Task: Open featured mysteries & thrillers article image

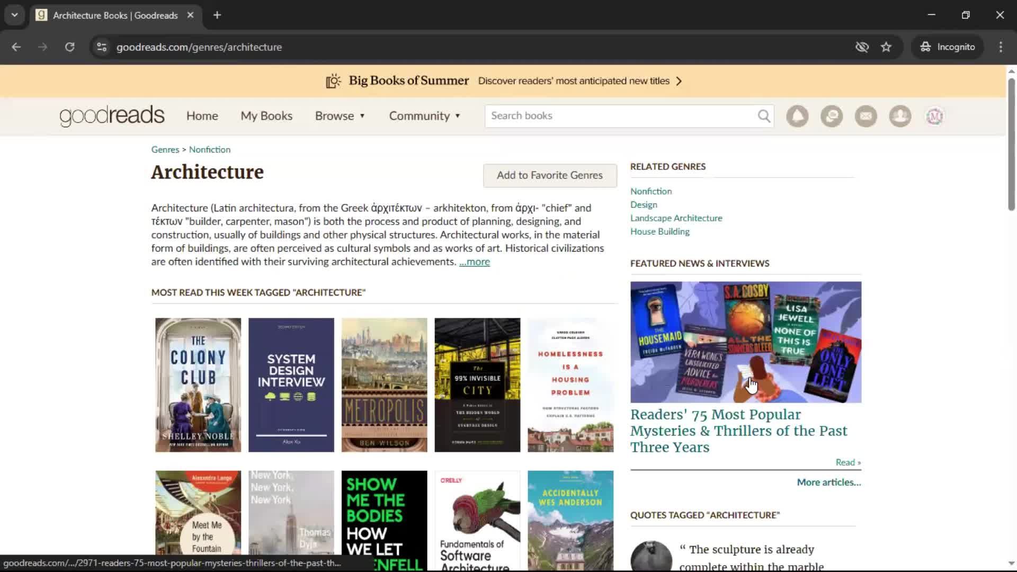Action: [746, 342]
